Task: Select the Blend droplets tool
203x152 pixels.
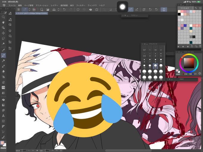Action: point(3,93)
